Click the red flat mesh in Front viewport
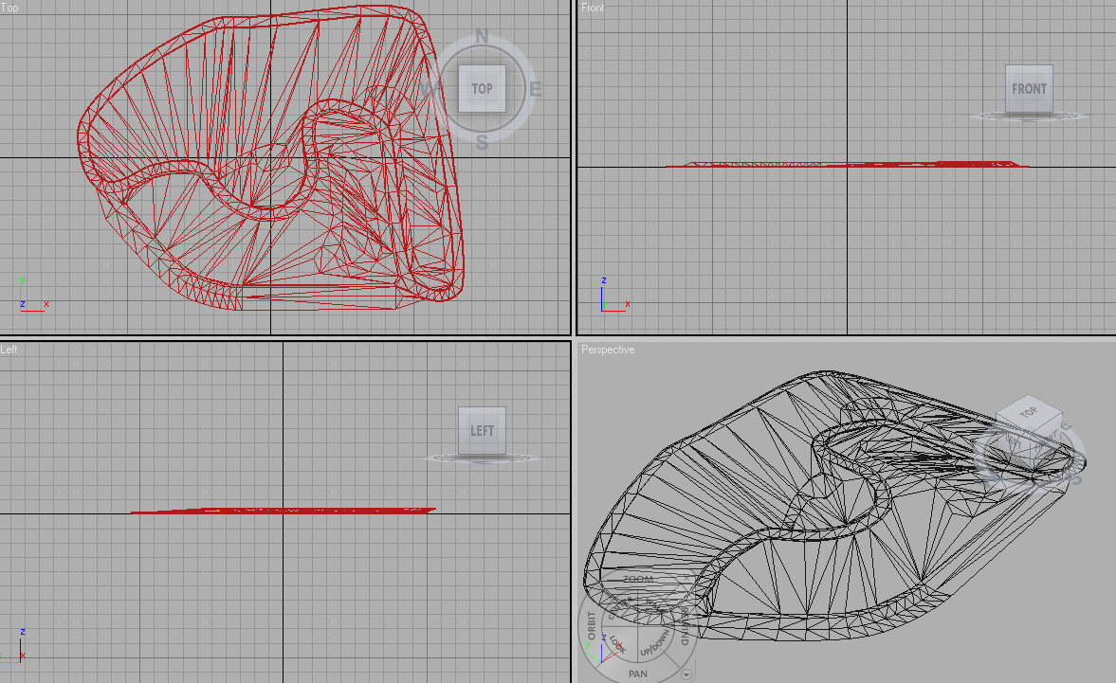The height and width of the screenshot is (683, 1116). tap(847, 164)
